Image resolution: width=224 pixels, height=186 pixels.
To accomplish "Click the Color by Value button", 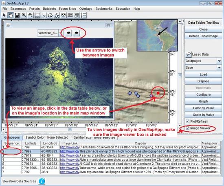I will coord(203,108).
